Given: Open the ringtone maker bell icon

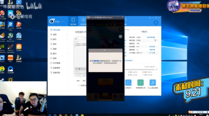Looking at the screenshot, I should coord(128,83).
